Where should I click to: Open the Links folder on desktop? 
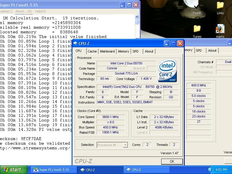[220, 8]
